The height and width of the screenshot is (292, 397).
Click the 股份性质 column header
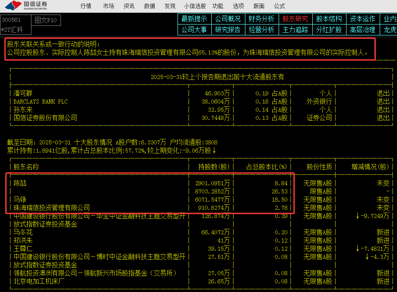pos(319,167)
